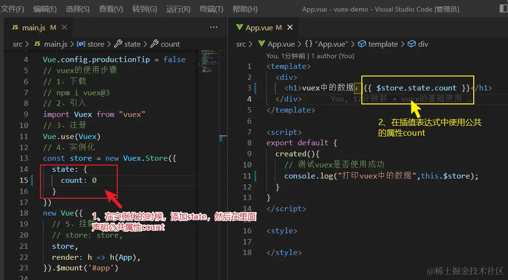Screen dimensions: 508x280
Task: Click the '// 测试vuex是否使用成功' comment
Action: tap(334, 165)
